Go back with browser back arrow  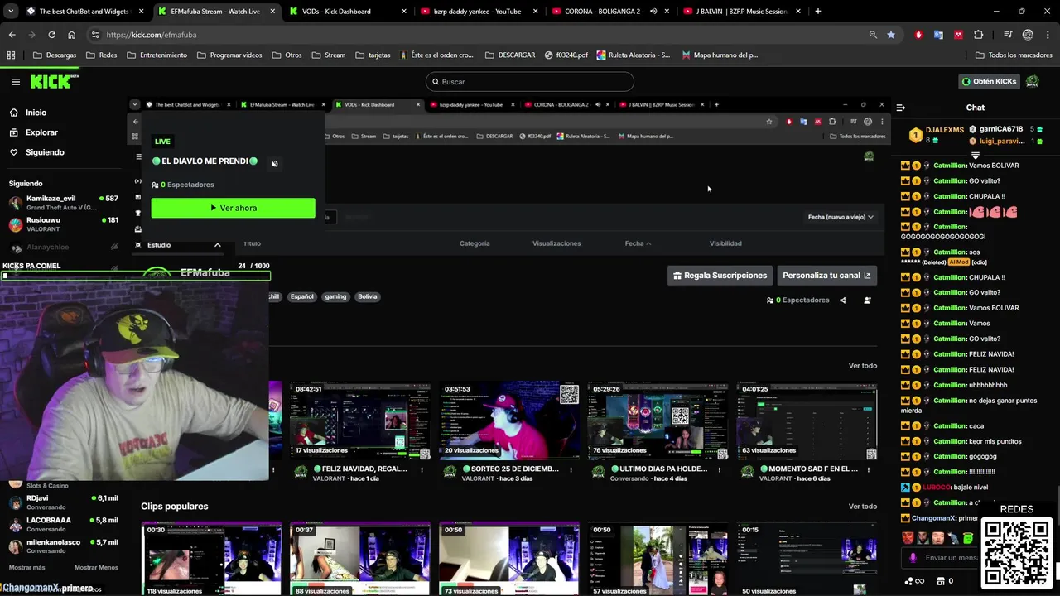click(x=12, y=35)
